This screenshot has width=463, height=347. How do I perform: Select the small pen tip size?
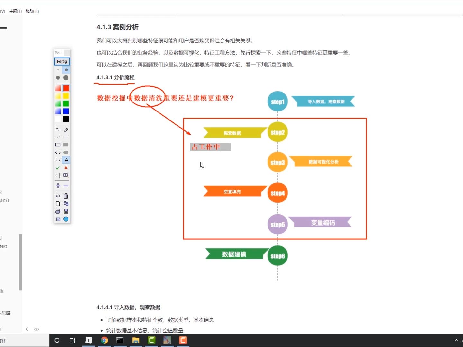click(x=58, y=70)
